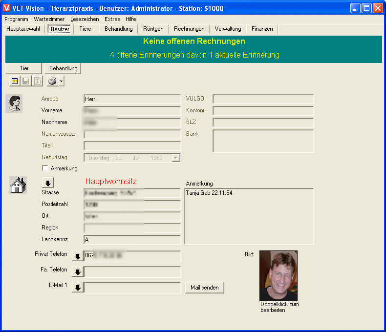Minimize the VET Vision window
Screen dimensions: 386x332
[x=355, y=8]
